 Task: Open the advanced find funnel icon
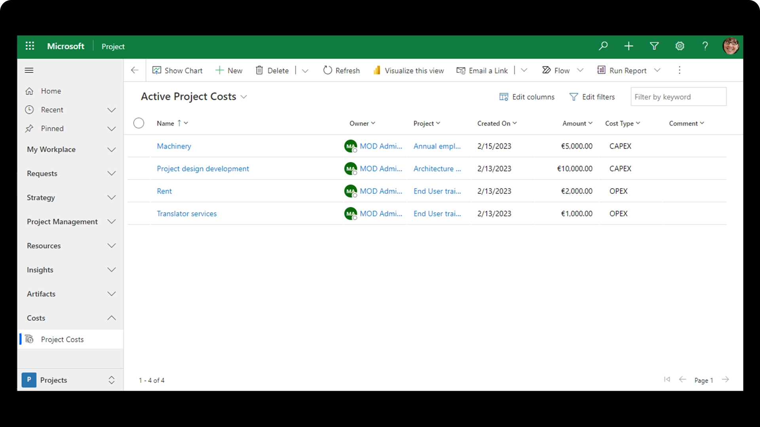(x=654, y=46)
